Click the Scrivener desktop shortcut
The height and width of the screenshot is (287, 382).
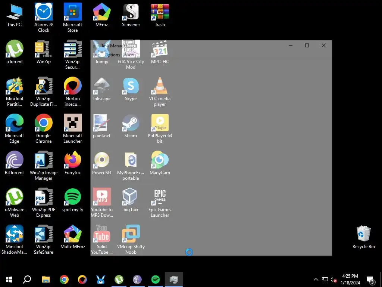click(131, 15)
